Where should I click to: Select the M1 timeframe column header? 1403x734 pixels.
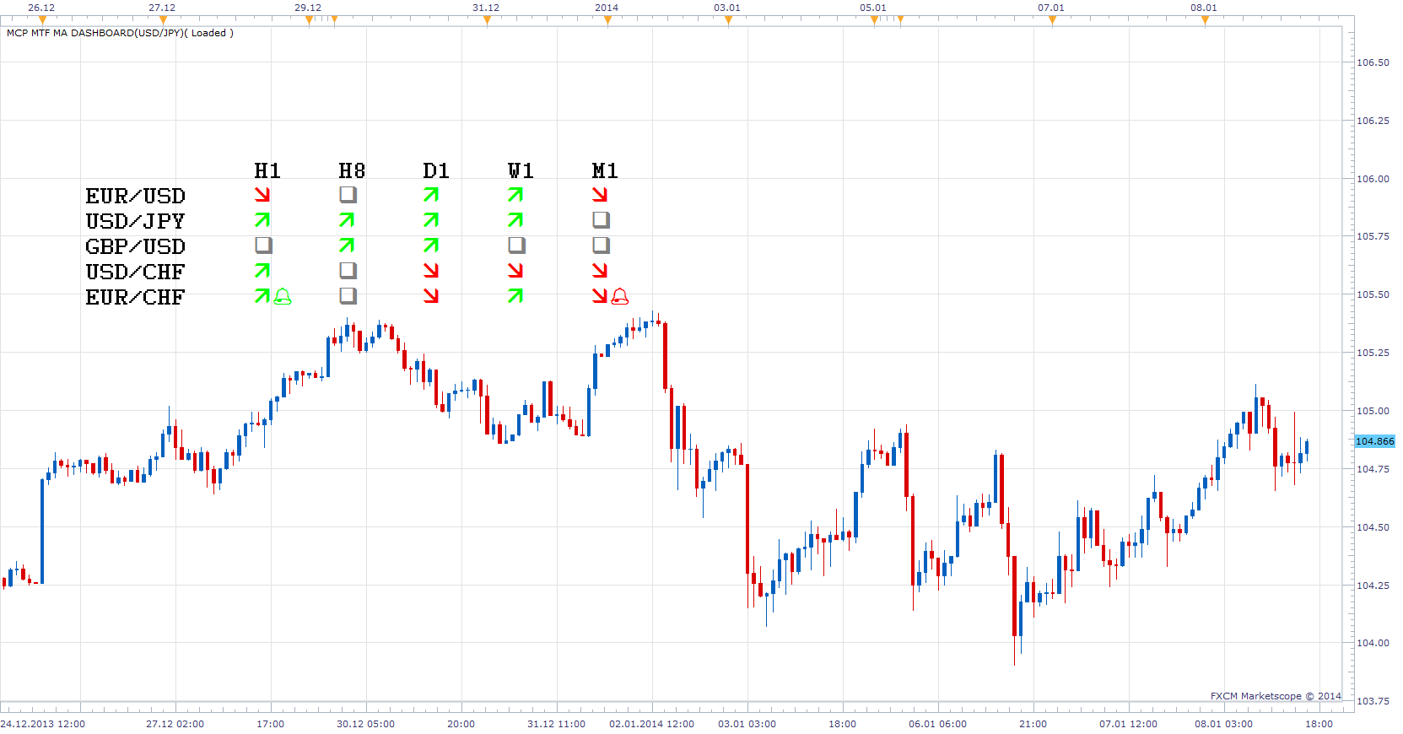coord(605,171)
